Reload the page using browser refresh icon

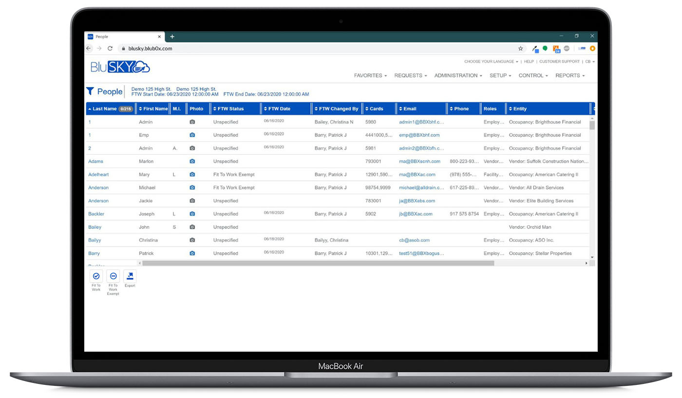[110, 49]
